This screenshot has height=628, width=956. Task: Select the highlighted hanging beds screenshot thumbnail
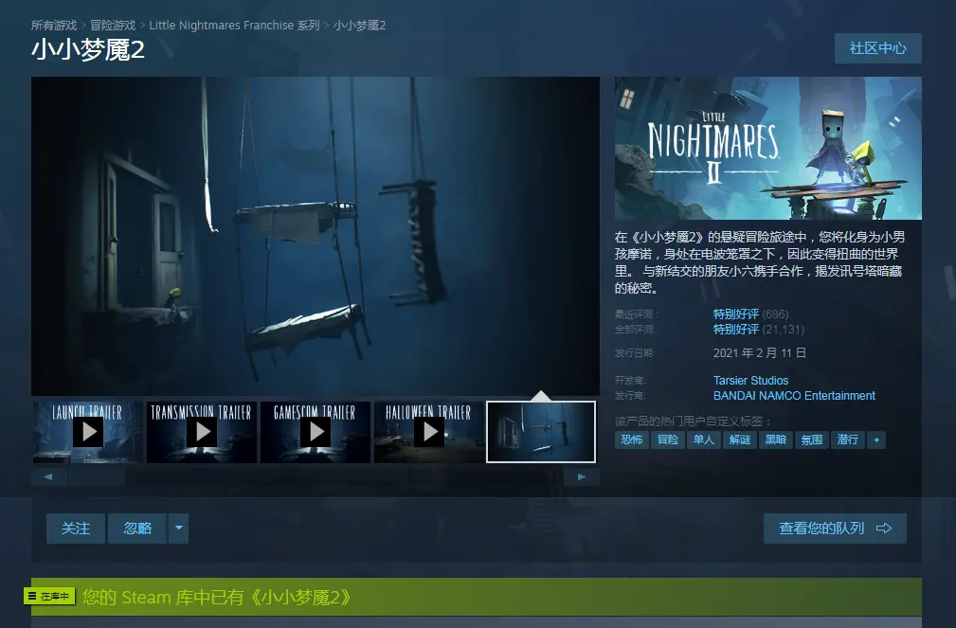point(541,432)
